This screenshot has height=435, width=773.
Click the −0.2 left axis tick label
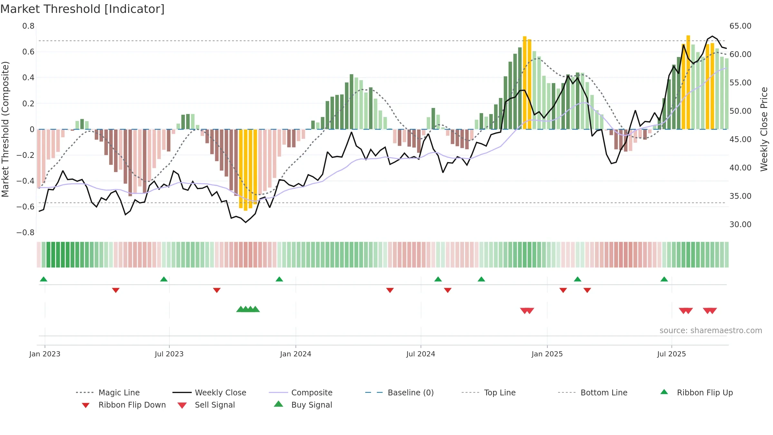point(25,155)
